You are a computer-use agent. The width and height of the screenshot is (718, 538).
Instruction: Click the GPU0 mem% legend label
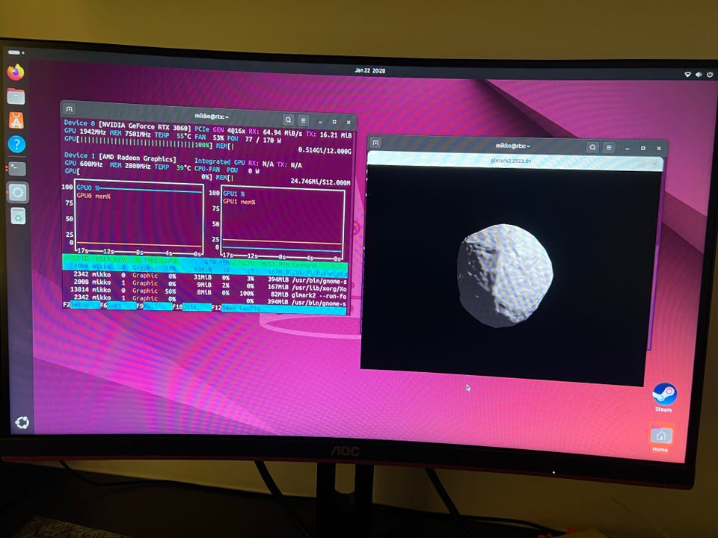pyautogui.click(x=93, y=196)
